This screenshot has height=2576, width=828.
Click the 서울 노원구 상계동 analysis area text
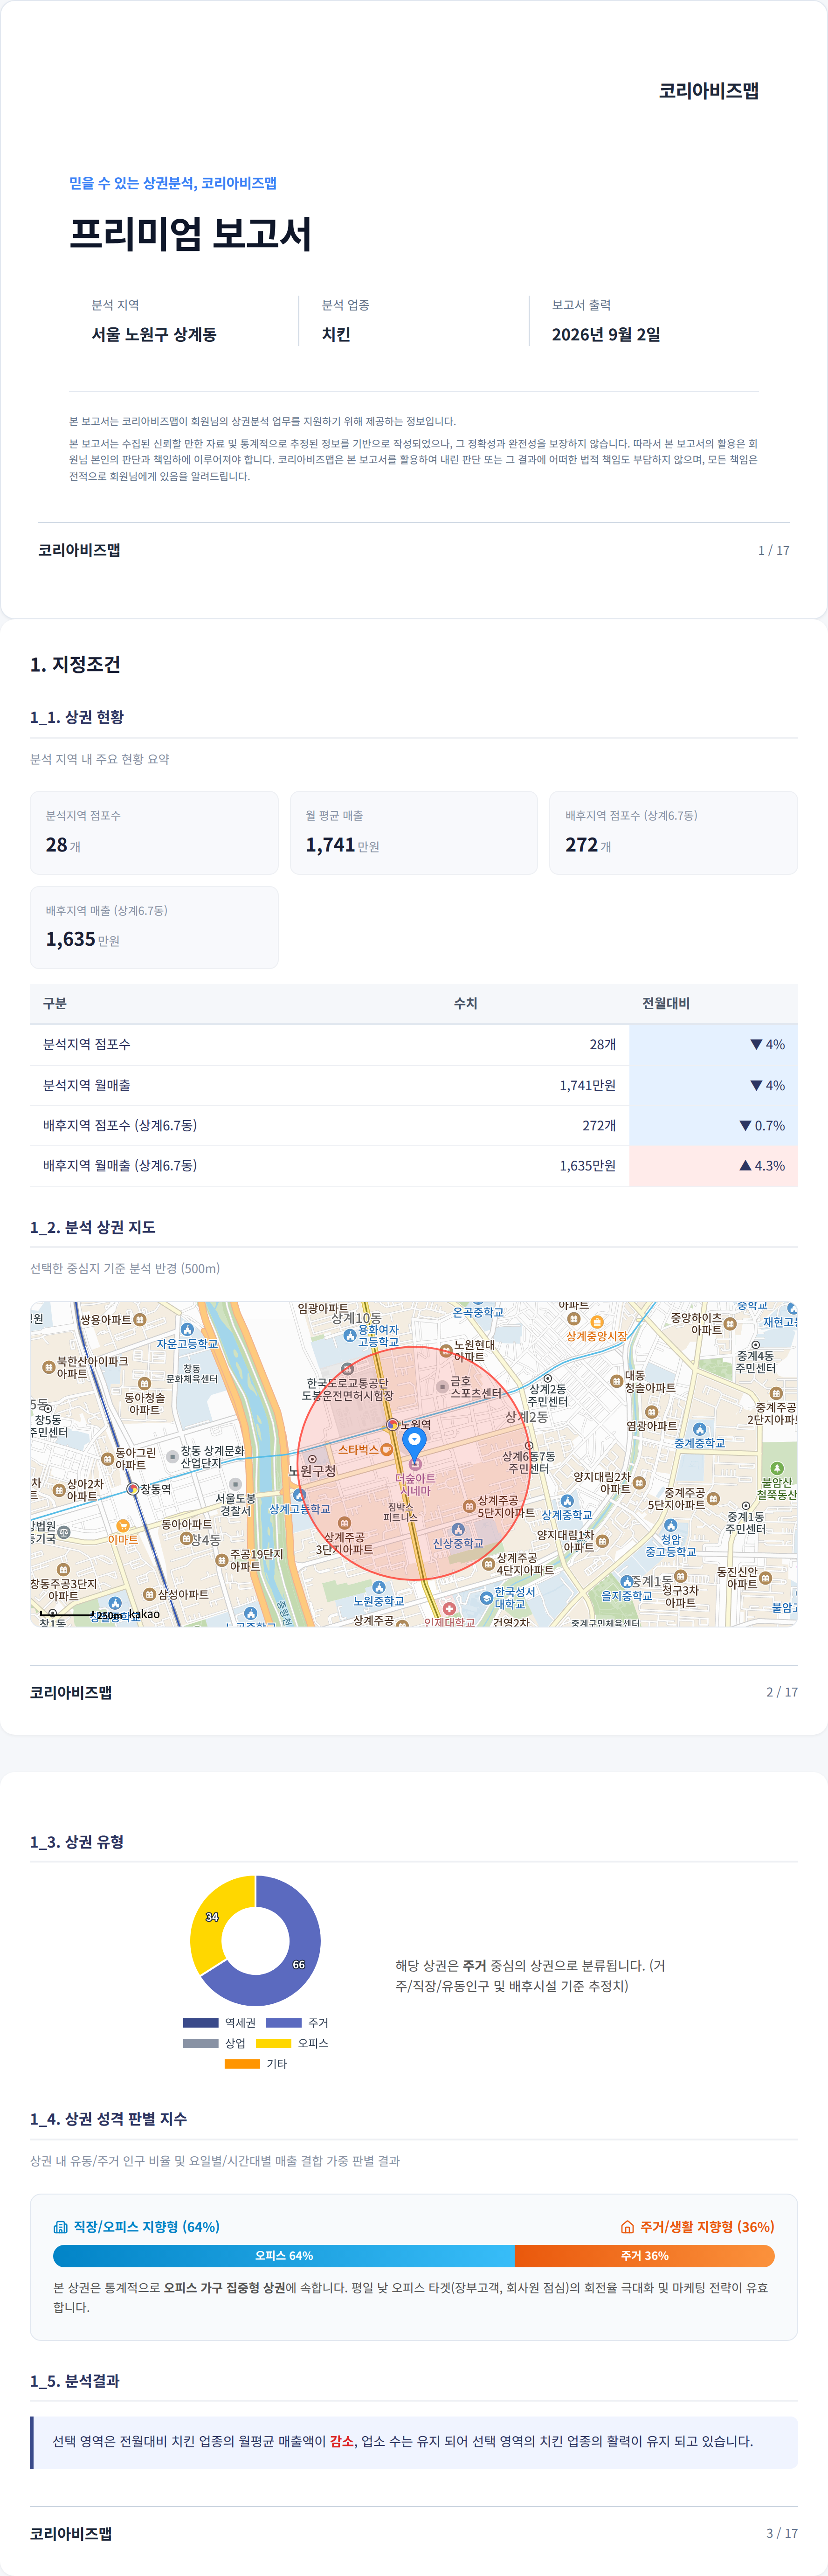(x=154, y=334)
